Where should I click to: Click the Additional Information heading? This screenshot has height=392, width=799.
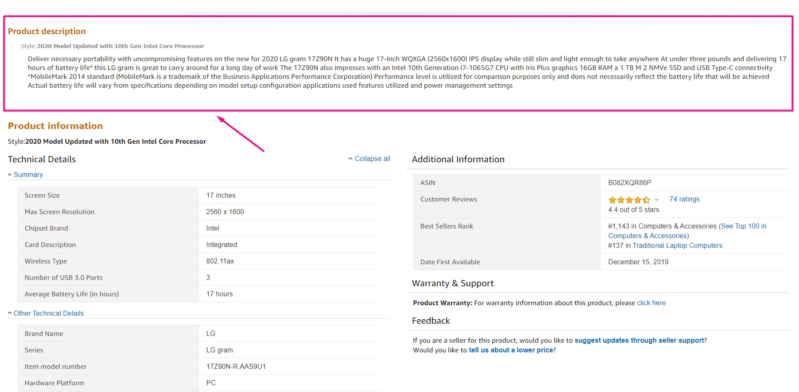458,159
